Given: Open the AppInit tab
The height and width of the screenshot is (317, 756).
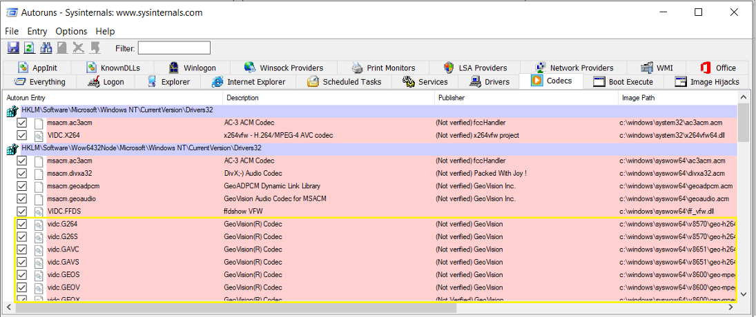Looking at the screenshot, I should click(37, 68).
